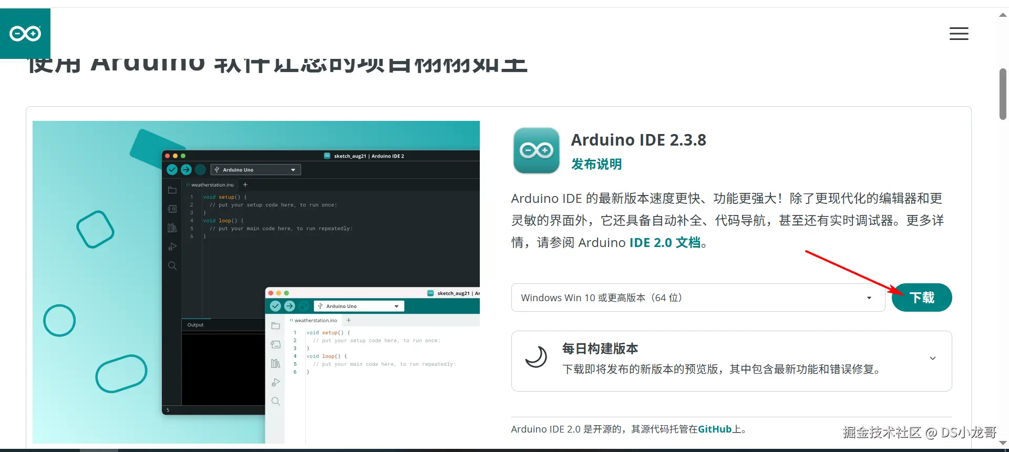
Task: Click the 下载 download button
Action: 922,297
